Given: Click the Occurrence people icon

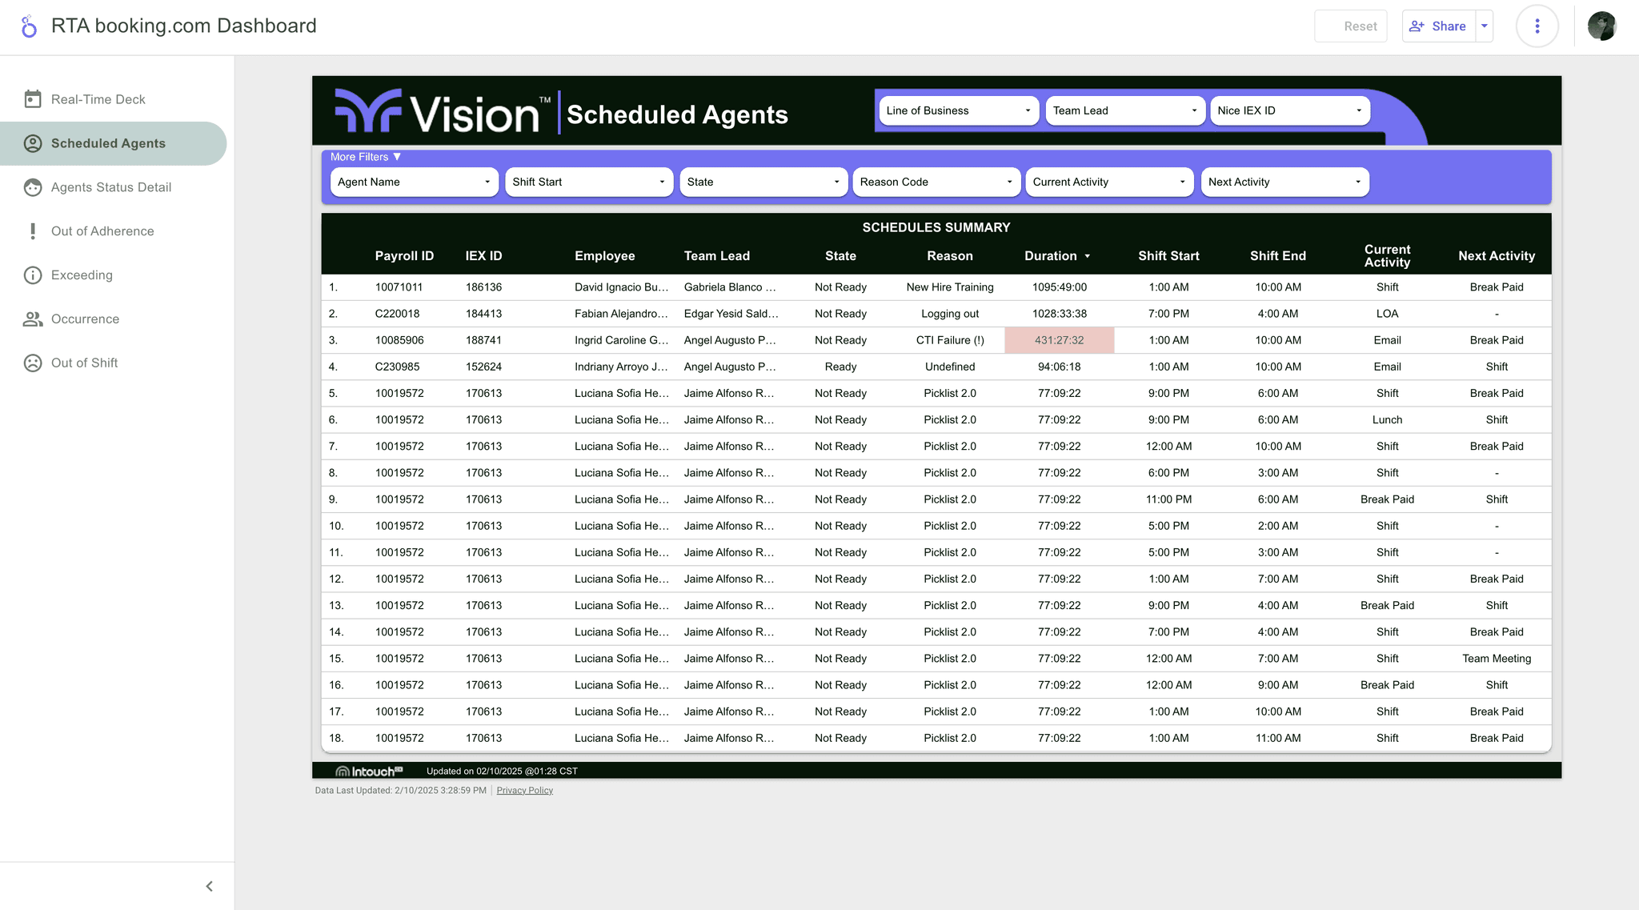Looking at the screenshot, I should coord(33,319).
